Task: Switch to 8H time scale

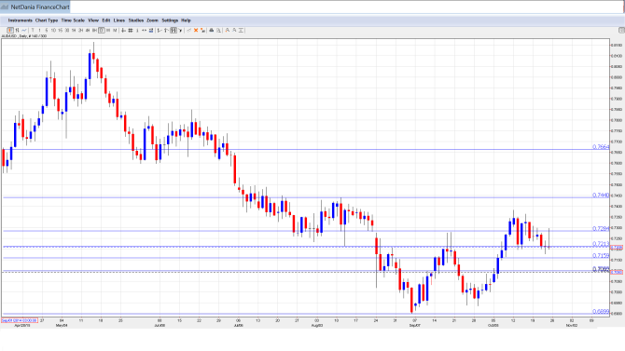Action: (94, 30)
